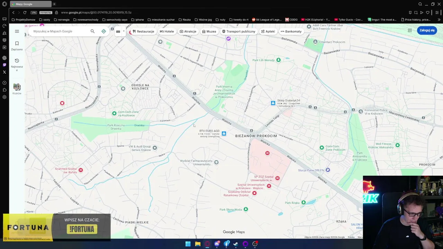
Task: Open the Opera sidebar player icon
Action: coord(4,83)
